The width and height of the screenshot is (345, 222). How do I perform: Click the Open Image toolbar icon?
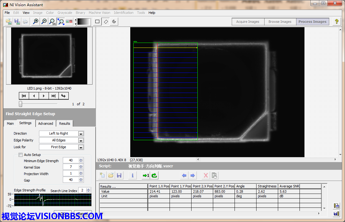[x=9, y=22]
